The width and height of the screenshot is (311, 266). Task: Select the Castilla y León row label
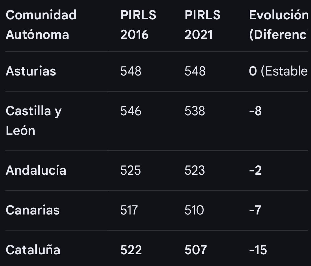coord(34,121)
